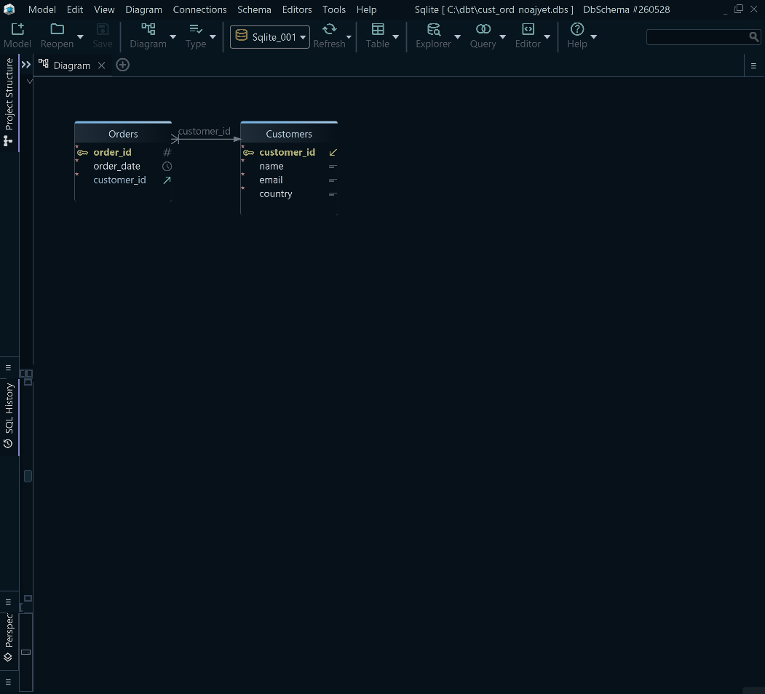The width and height of the screenshot is (765, 694).
Task: Select country column in Customers
Action: [276, 194]
